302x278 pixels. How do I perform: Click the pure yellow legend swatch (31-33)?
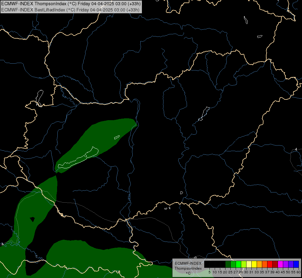[254, 264]
